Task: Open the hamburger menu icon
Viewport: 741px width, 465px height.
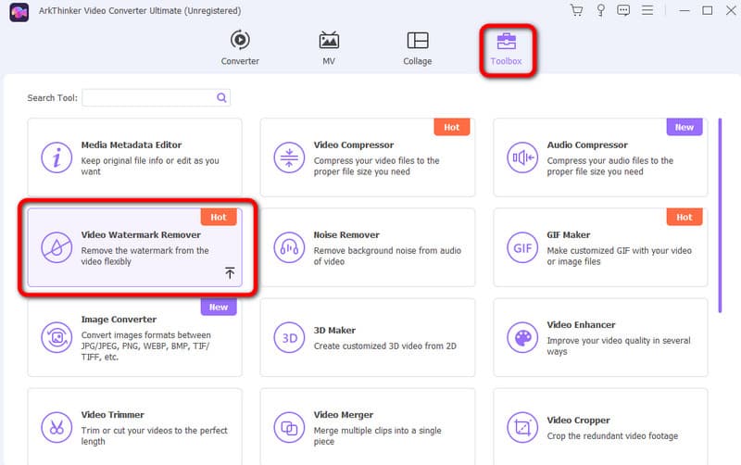Action: click(647, 10)
